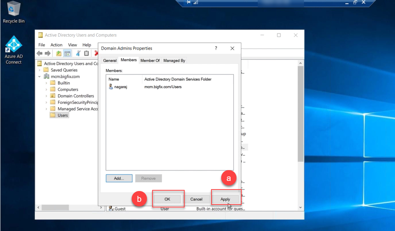395x231 pixels.
Task: Select the Computers folder in tree
Action: pyautogui.click(x=68, y=90)
